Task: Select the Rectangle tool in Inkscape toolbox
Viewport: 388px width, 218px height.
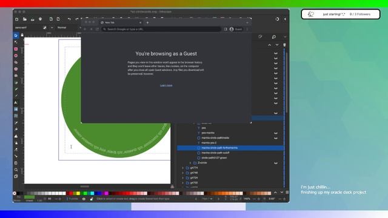Action: tap(16, 49)
